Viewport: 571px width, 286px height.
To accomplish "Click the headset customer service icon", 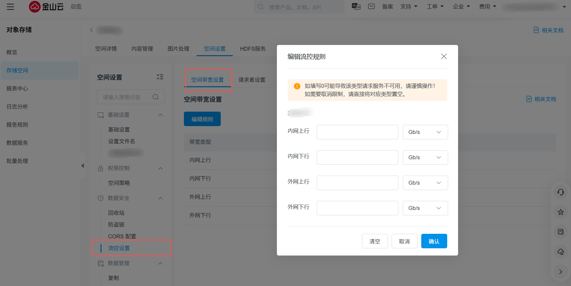I will coord(560,192).
